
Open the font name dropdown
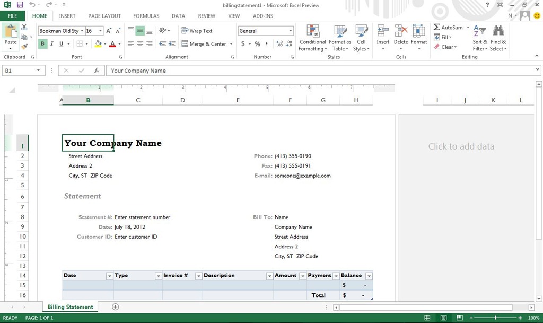point(82,31)
